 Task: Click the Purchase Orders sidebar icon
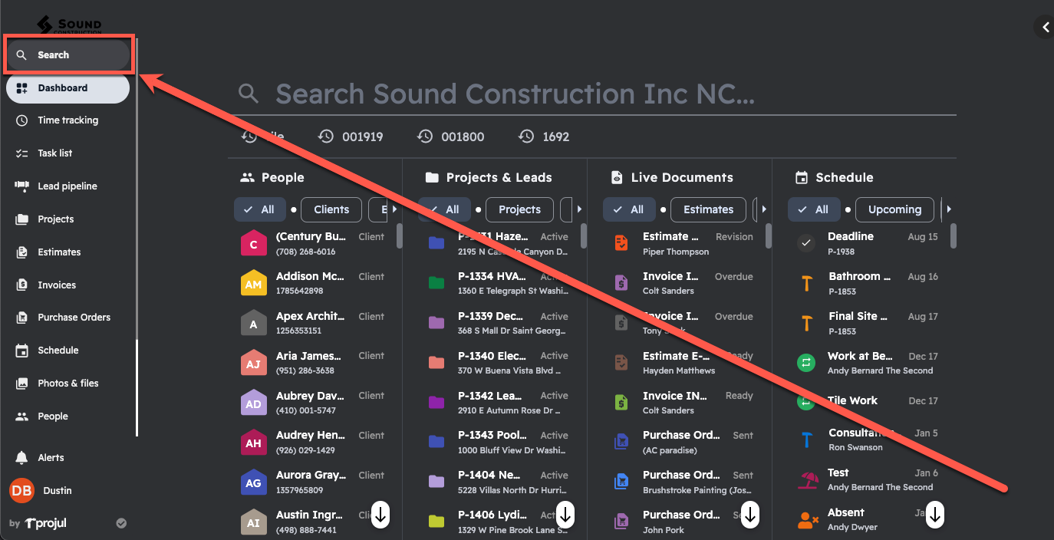click(x=22, y=318)
